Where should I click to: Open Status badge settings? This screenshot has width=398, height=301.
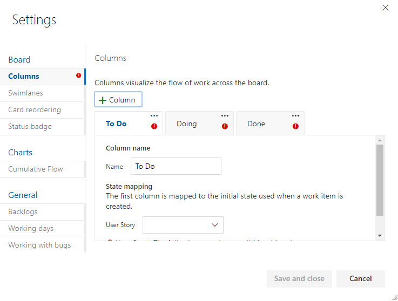pos(42,127)
